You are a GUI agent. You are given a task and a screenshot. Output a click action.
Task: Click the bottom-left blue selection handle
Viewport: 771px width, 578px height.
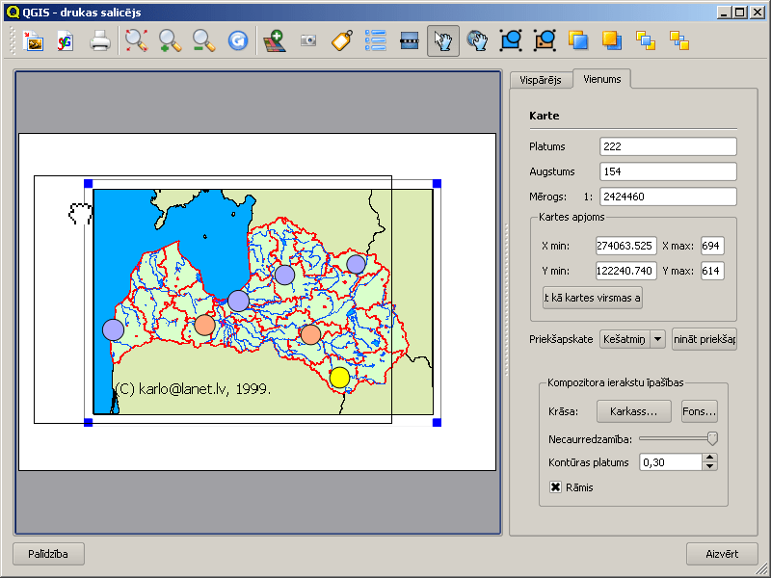(89, 422)
